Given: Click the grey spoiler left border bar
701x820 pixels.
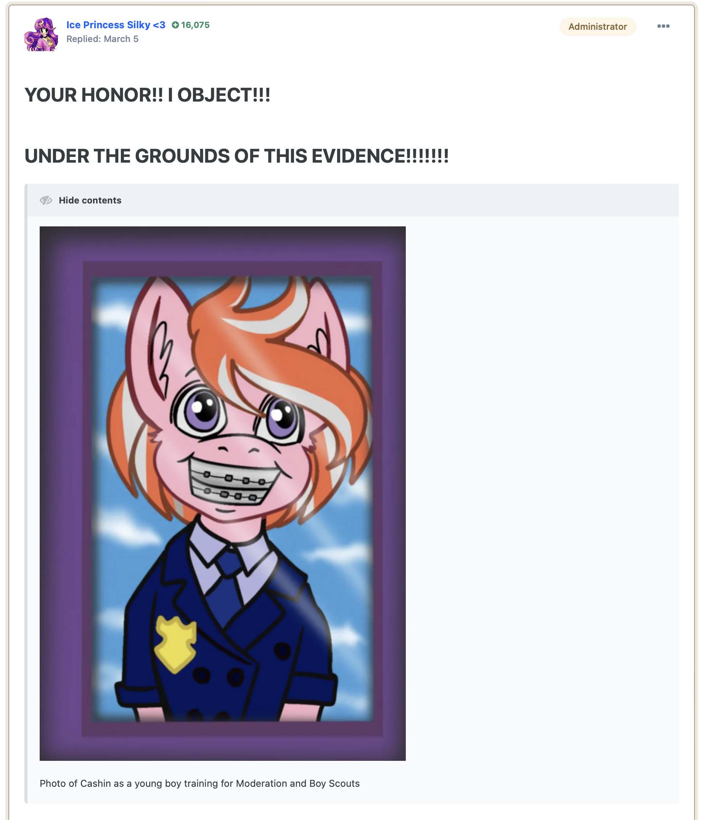Looking at the screenshot, I should pos(26,494).
